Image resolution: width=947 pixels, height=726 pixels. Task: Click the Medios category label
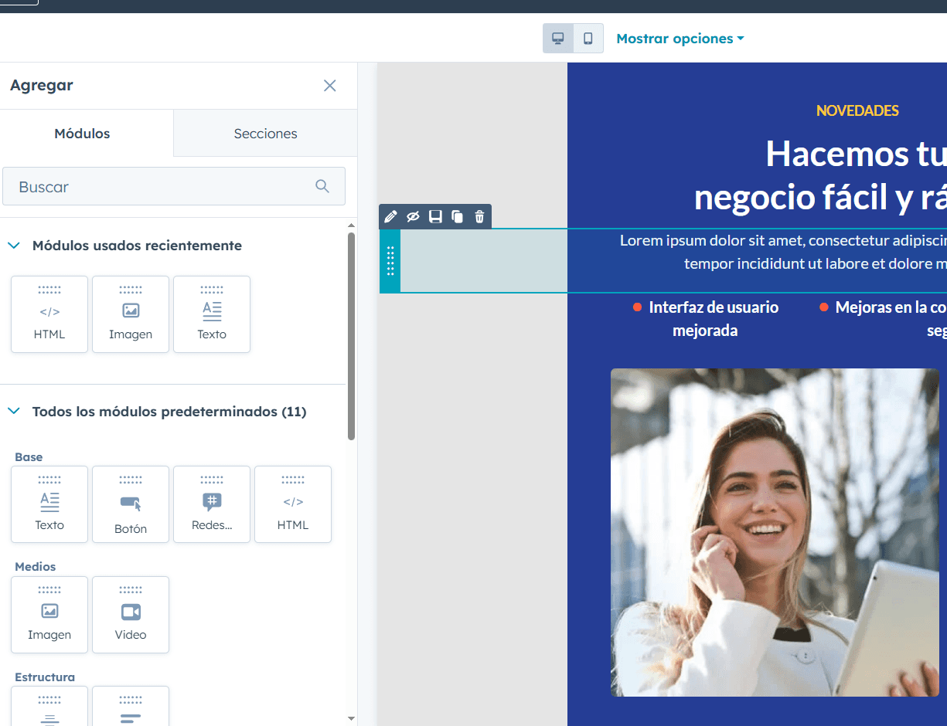point(36,567)
